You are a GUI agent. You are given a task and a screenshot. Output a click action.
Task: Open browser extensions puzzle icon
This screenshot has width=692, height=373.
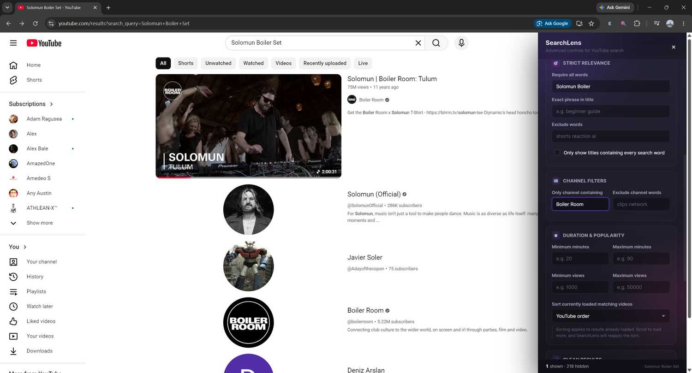click(637, 23)
